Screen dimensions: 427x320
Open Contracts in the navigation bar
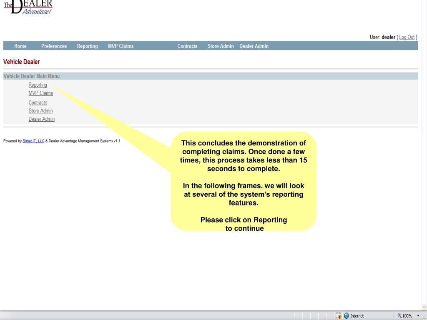pyautogui.click(x=187, y=46)
